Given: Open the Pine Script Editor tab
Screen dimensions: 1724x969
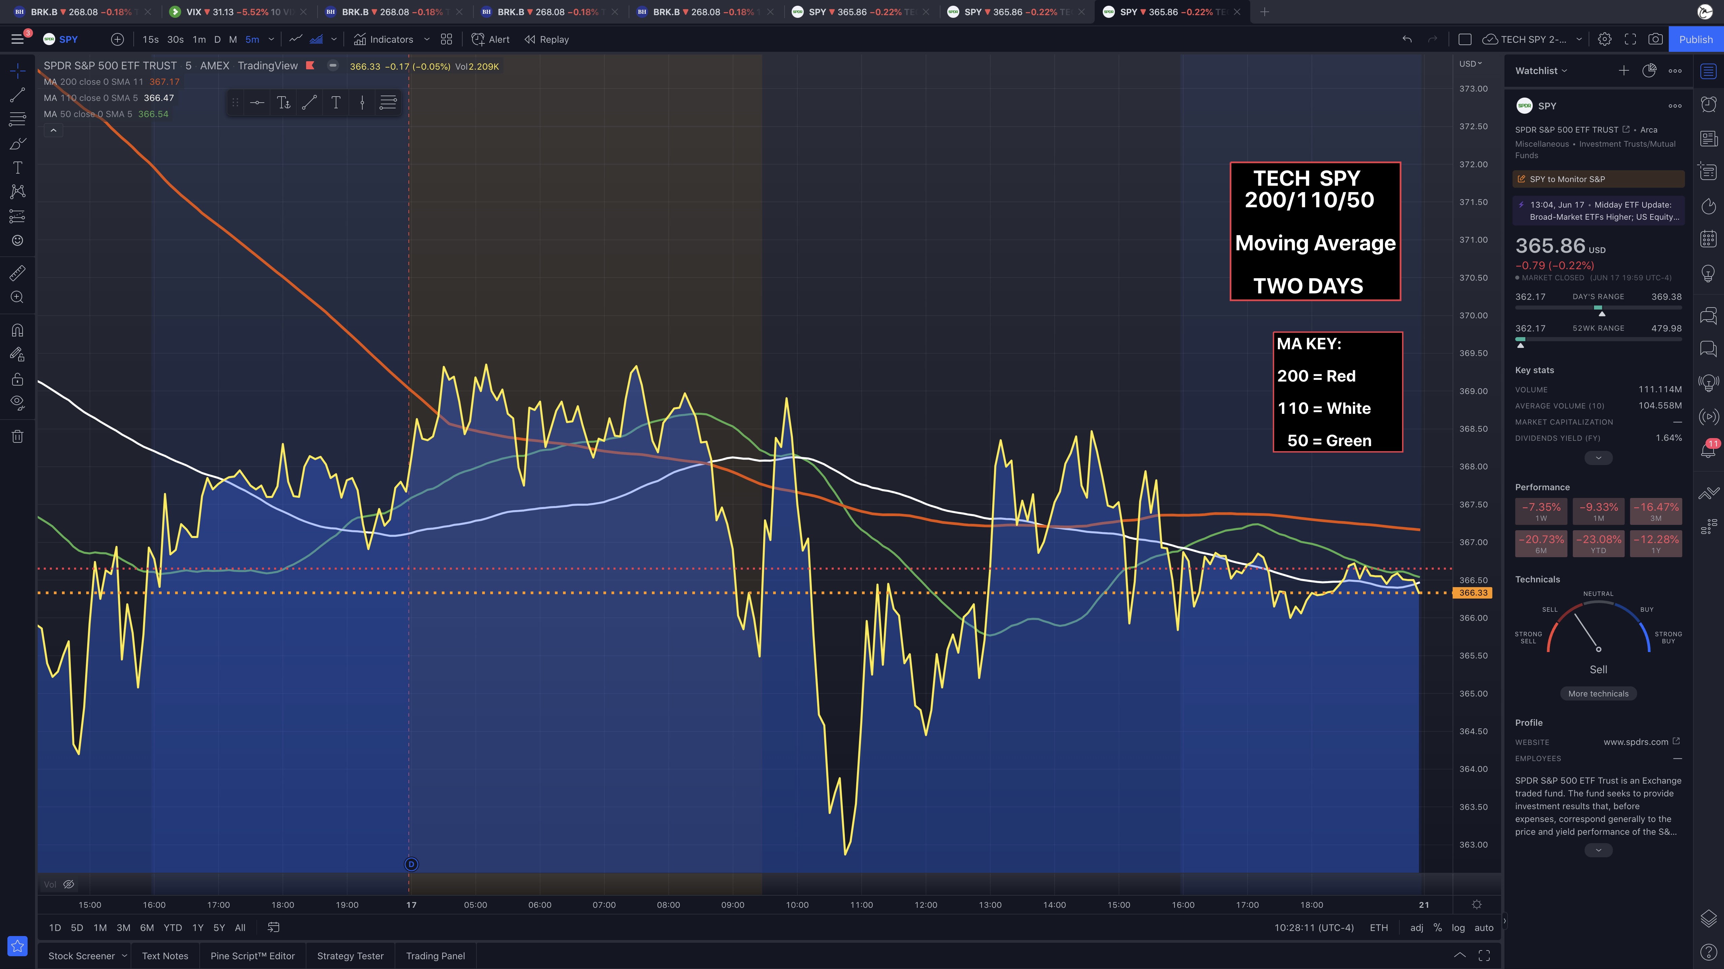Looking at the screenshot, I should click(x=252, y=956).
